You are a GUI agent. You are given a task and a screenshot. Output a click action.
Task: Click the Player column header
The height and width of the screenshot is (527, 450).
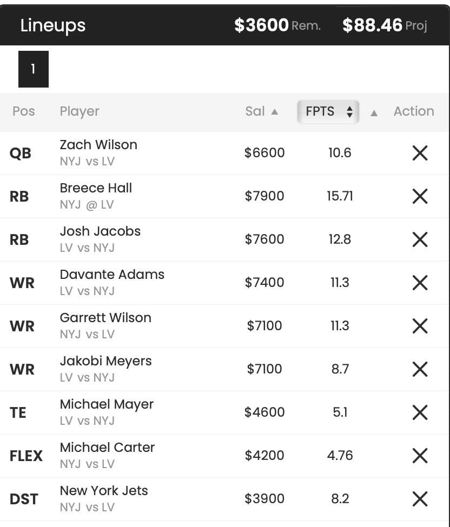80,111
